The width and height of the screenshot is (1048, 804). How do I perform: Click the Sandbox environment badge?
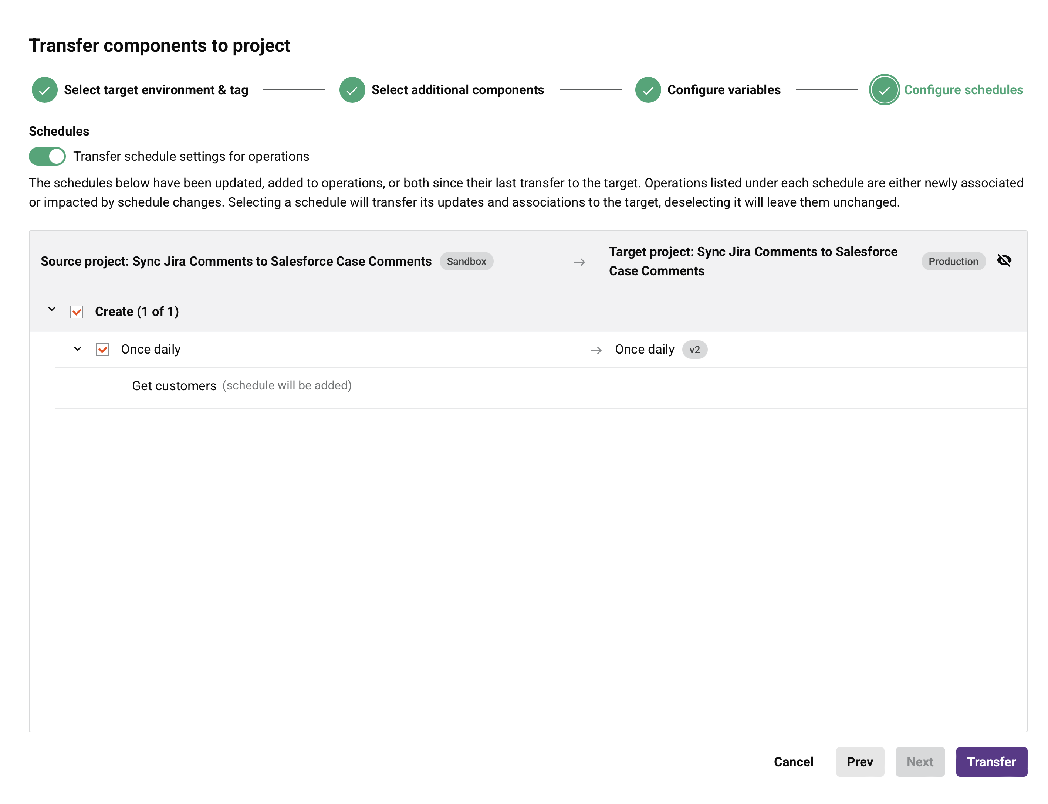467,261
